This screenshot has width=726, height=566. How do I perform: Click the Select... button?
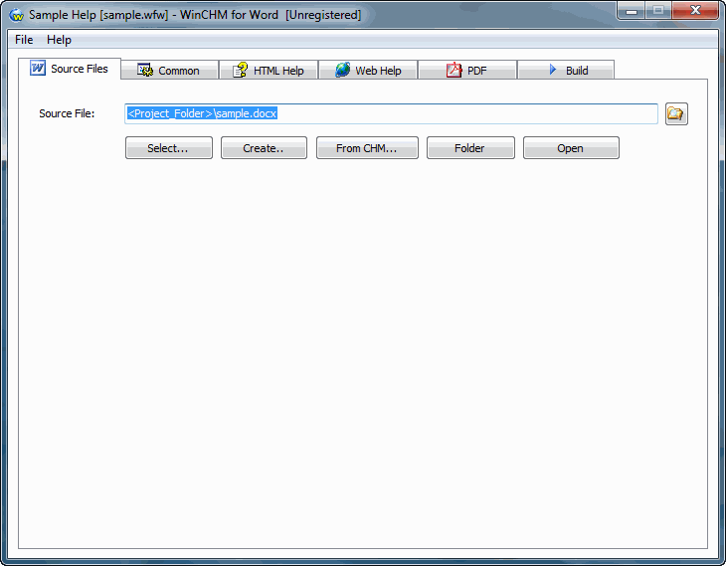pyautogui.click(x=169, y=148)
